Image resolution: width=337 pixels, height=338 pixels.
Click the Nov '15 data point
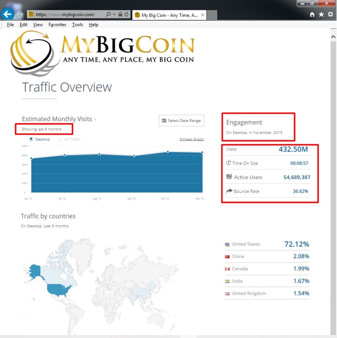tap(202, 152)
